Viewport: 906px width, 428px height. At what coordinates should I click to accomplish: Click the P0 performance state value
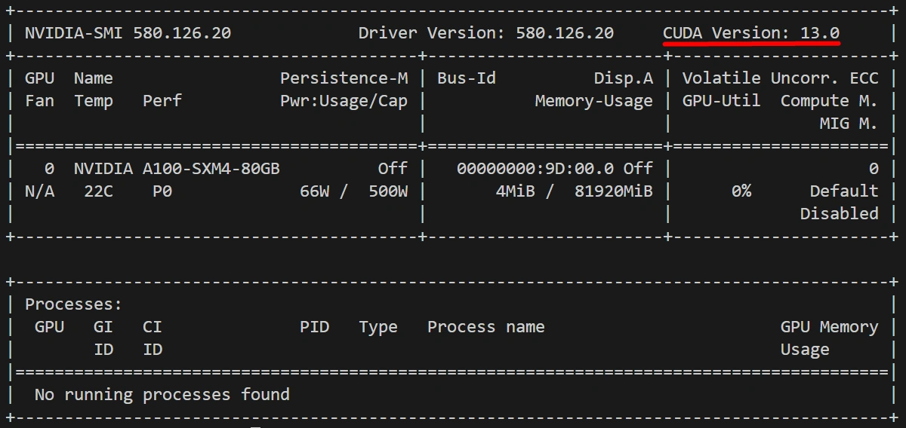(x=162, y=191)
